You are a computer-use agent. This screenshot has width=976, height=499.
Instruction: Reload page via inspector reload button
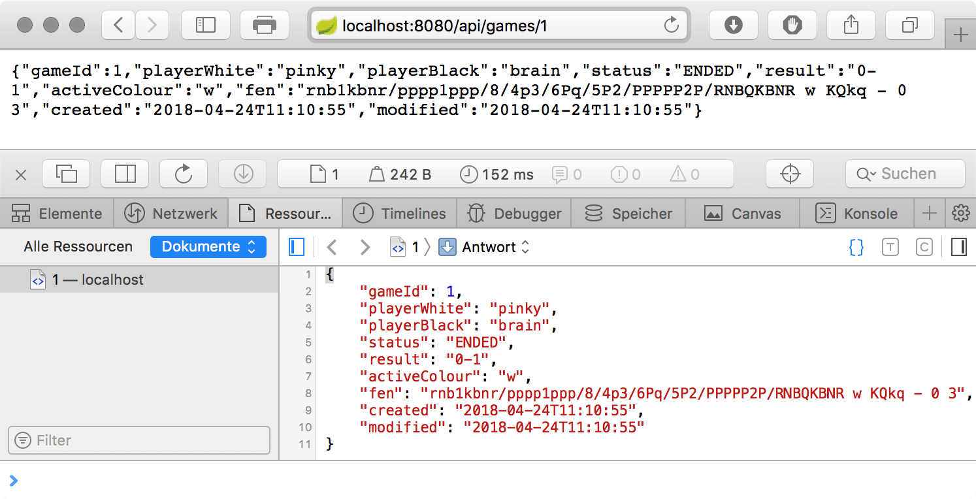click(184, 174)
